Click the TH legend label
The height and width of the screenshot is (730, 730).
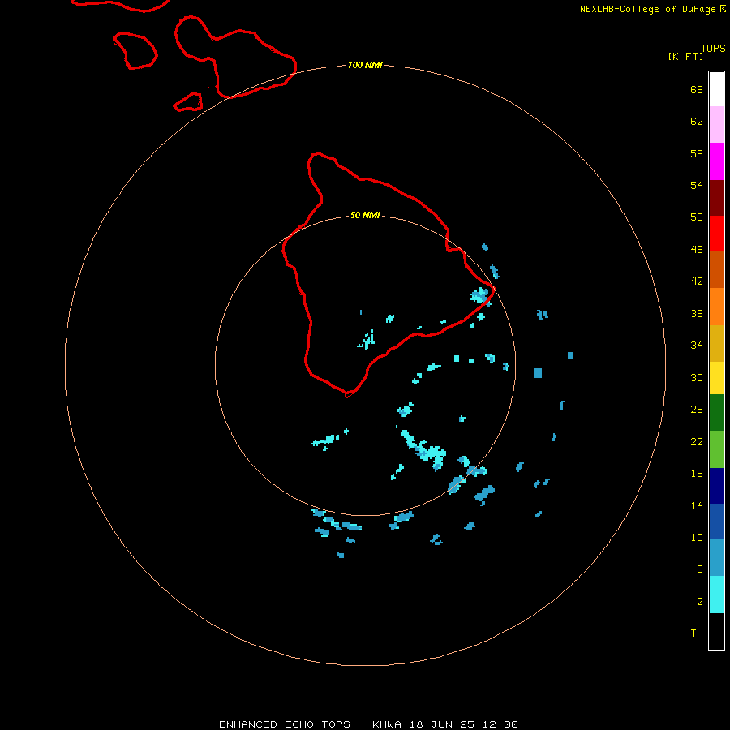[697, 633]
